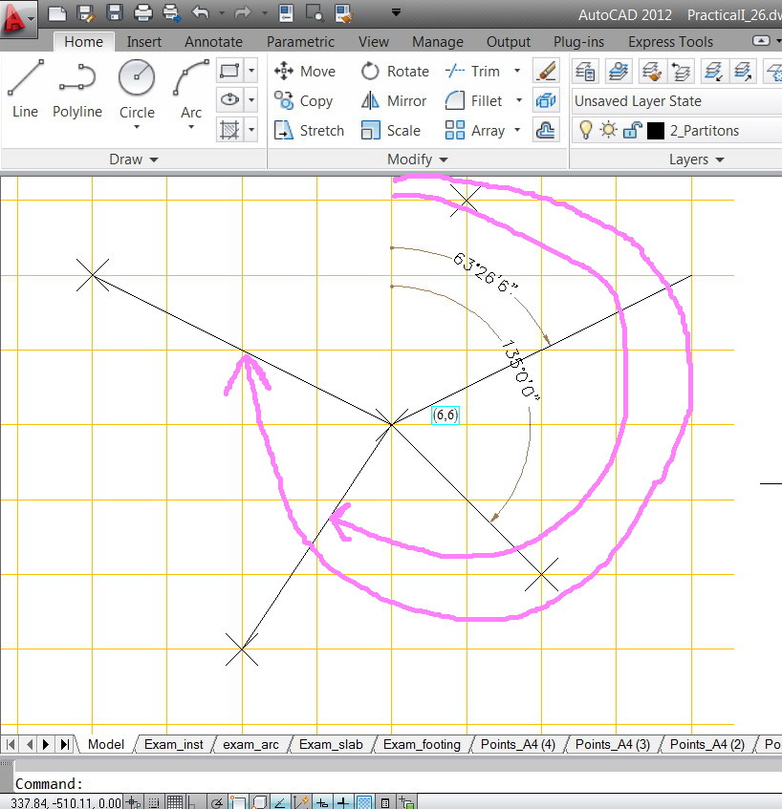The height and width of the screenshot is (809, 782).
Task: Select the Ellipse tool in Draw panel
Action: 229,99
